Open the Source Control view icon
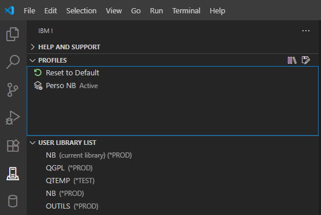The width and height of the screenshot is (321, 215). point(13,90)
